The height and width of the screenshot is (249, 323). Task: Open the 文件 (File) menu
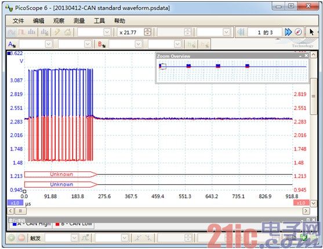pyautogui.click(x=19, y=21)
